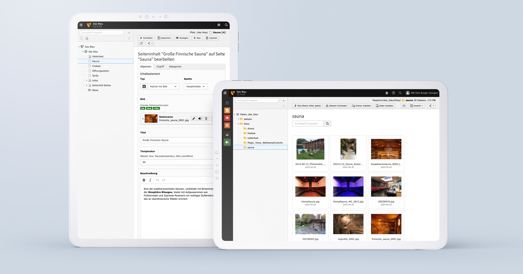Open the settings gear in left tablet top bar
The width and height of the screenshot is (523, 274).
point(219,25)
